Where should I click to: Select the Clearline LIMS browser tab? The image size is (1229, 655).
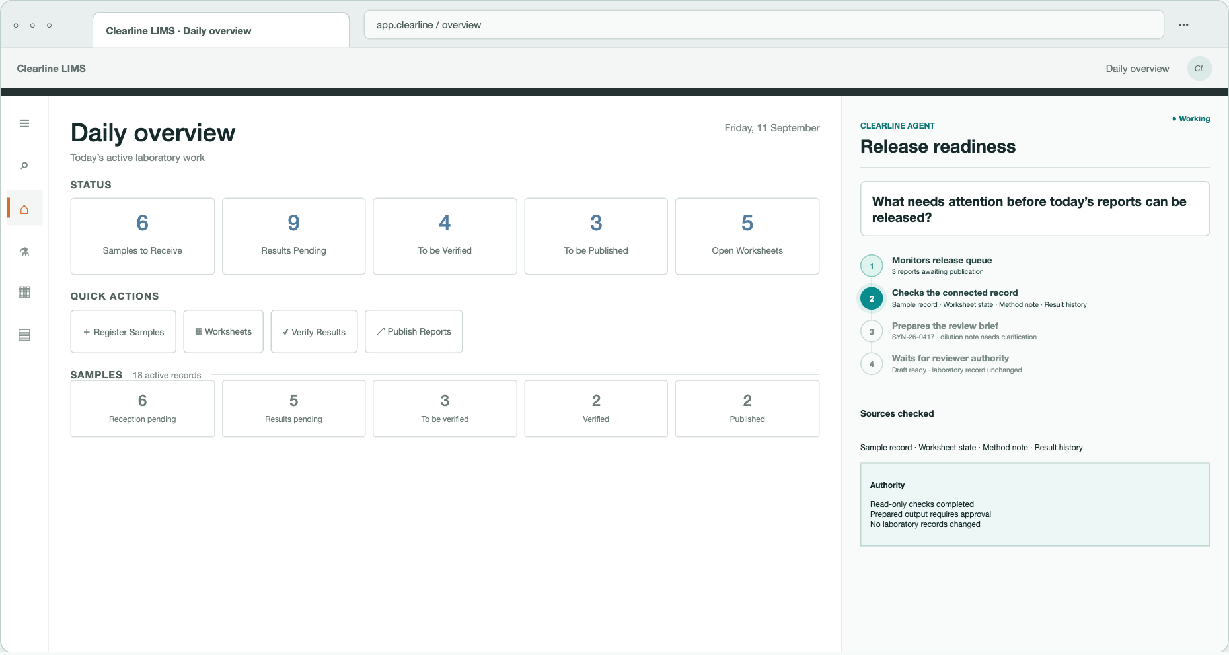(221, 30)
